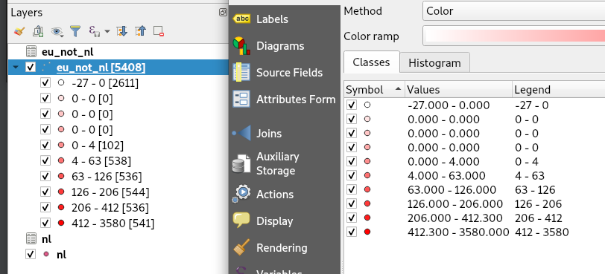605x274 pixels.
Task: Undock the Layers panel with float icon
Action: [x=223, y=13]
